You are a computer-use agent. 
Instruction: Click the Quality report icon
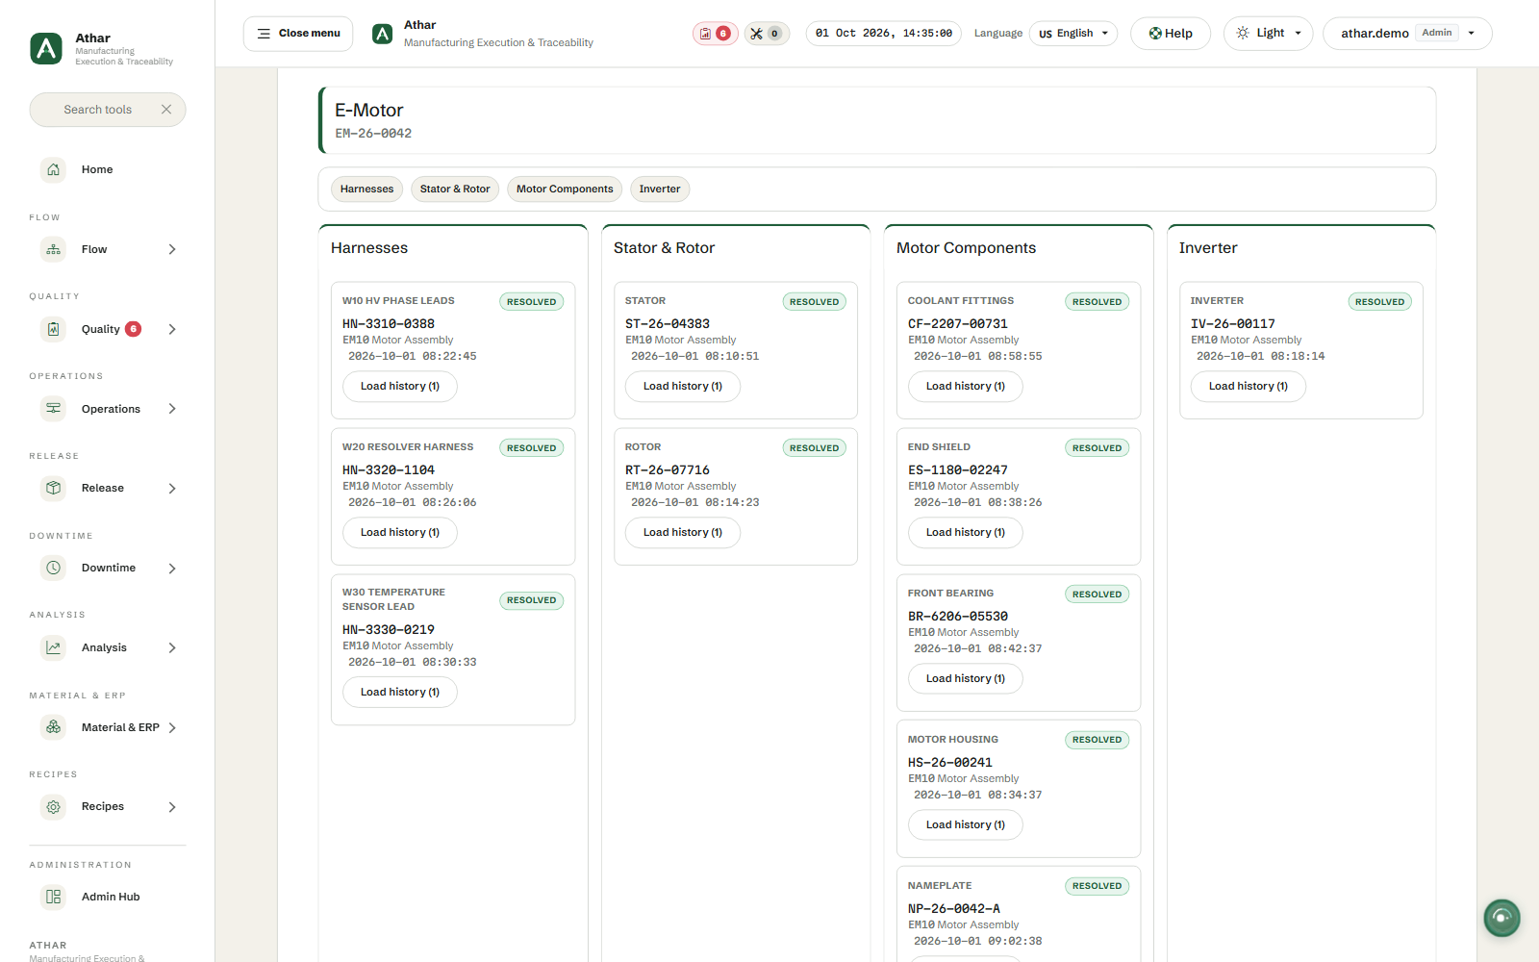tap(54, 329)
